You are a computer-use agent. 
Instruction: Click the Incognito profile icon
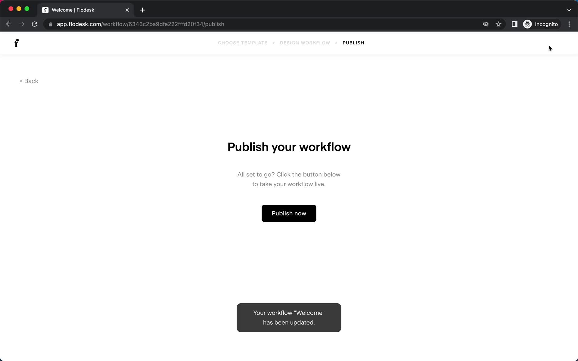pyautogui.click(x=528, y=24)
